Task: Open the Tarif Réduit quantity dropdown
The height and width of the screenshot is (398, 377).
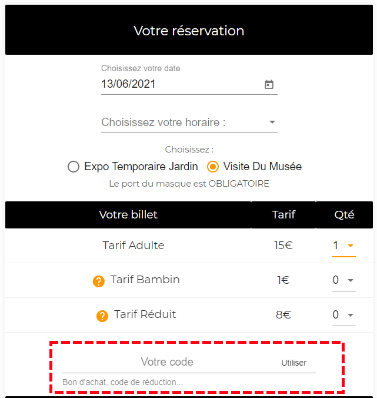Action: pyautogui.click(x=343, y=315)
